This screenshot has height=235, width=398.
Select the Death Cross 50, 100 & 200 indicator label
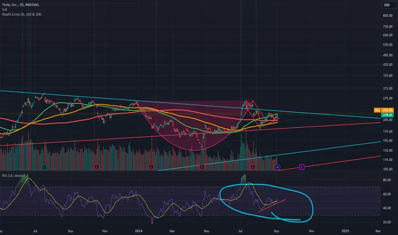(x=22, y=14)
